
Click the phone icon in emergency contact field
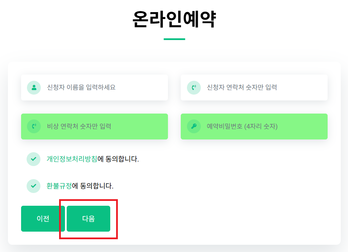(33, 126)
